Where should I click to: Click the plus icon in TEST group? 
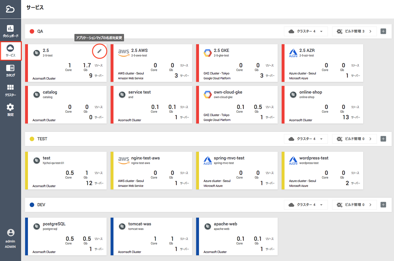(383, 139)
